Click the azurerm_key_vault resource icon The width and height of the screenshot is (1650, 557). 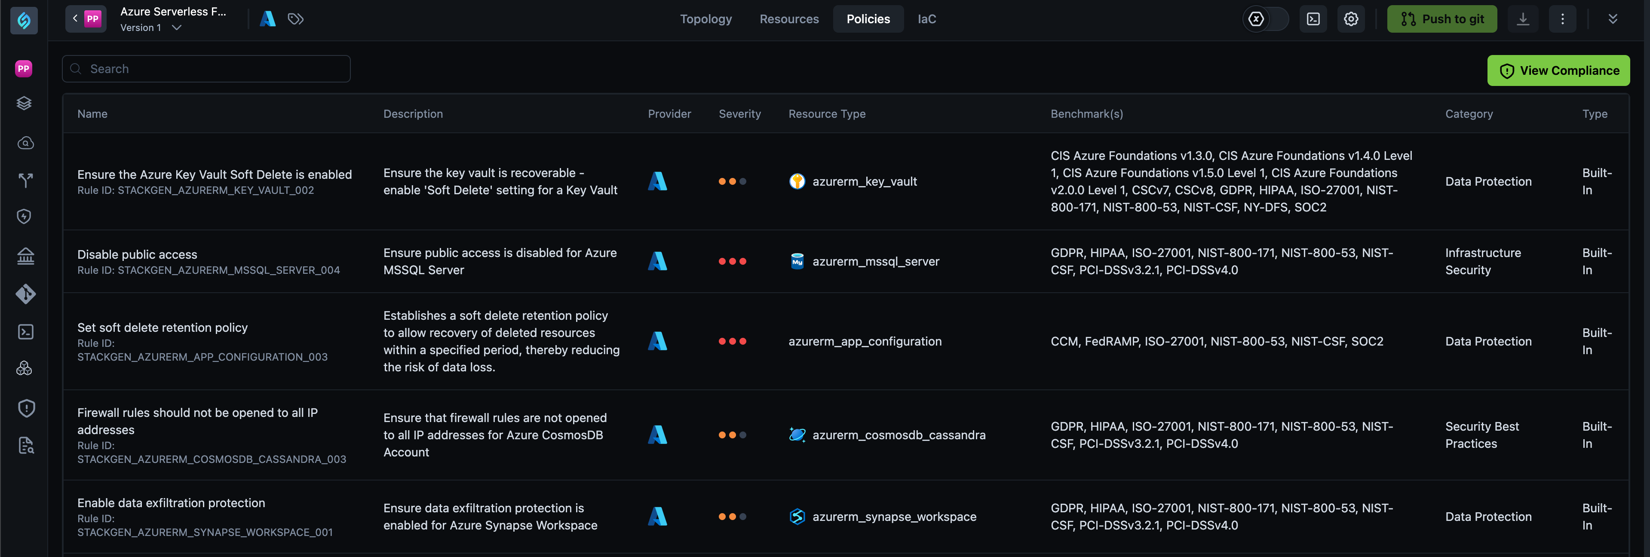pyautogui.click(x=797, y=181)
